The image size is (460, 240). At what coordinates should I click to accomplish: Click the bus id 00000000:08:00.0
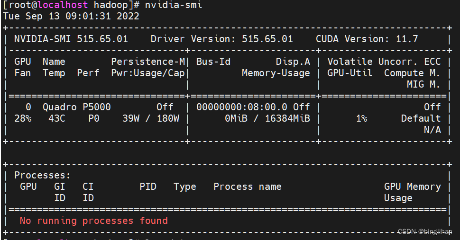tap(242, 107)
